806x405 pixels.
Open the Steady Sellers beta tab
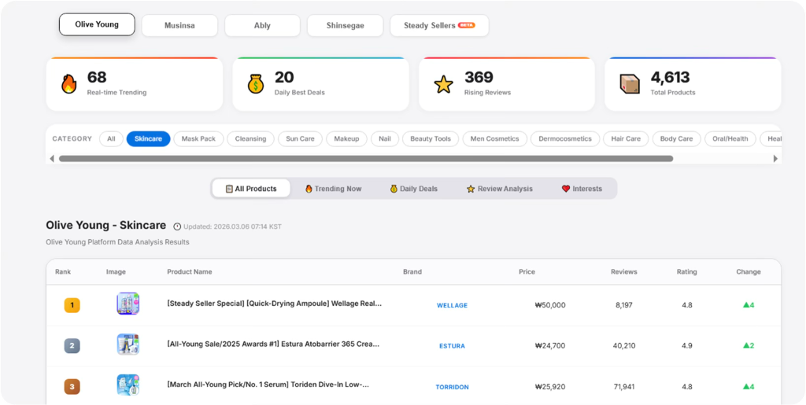tap(439, 25)
